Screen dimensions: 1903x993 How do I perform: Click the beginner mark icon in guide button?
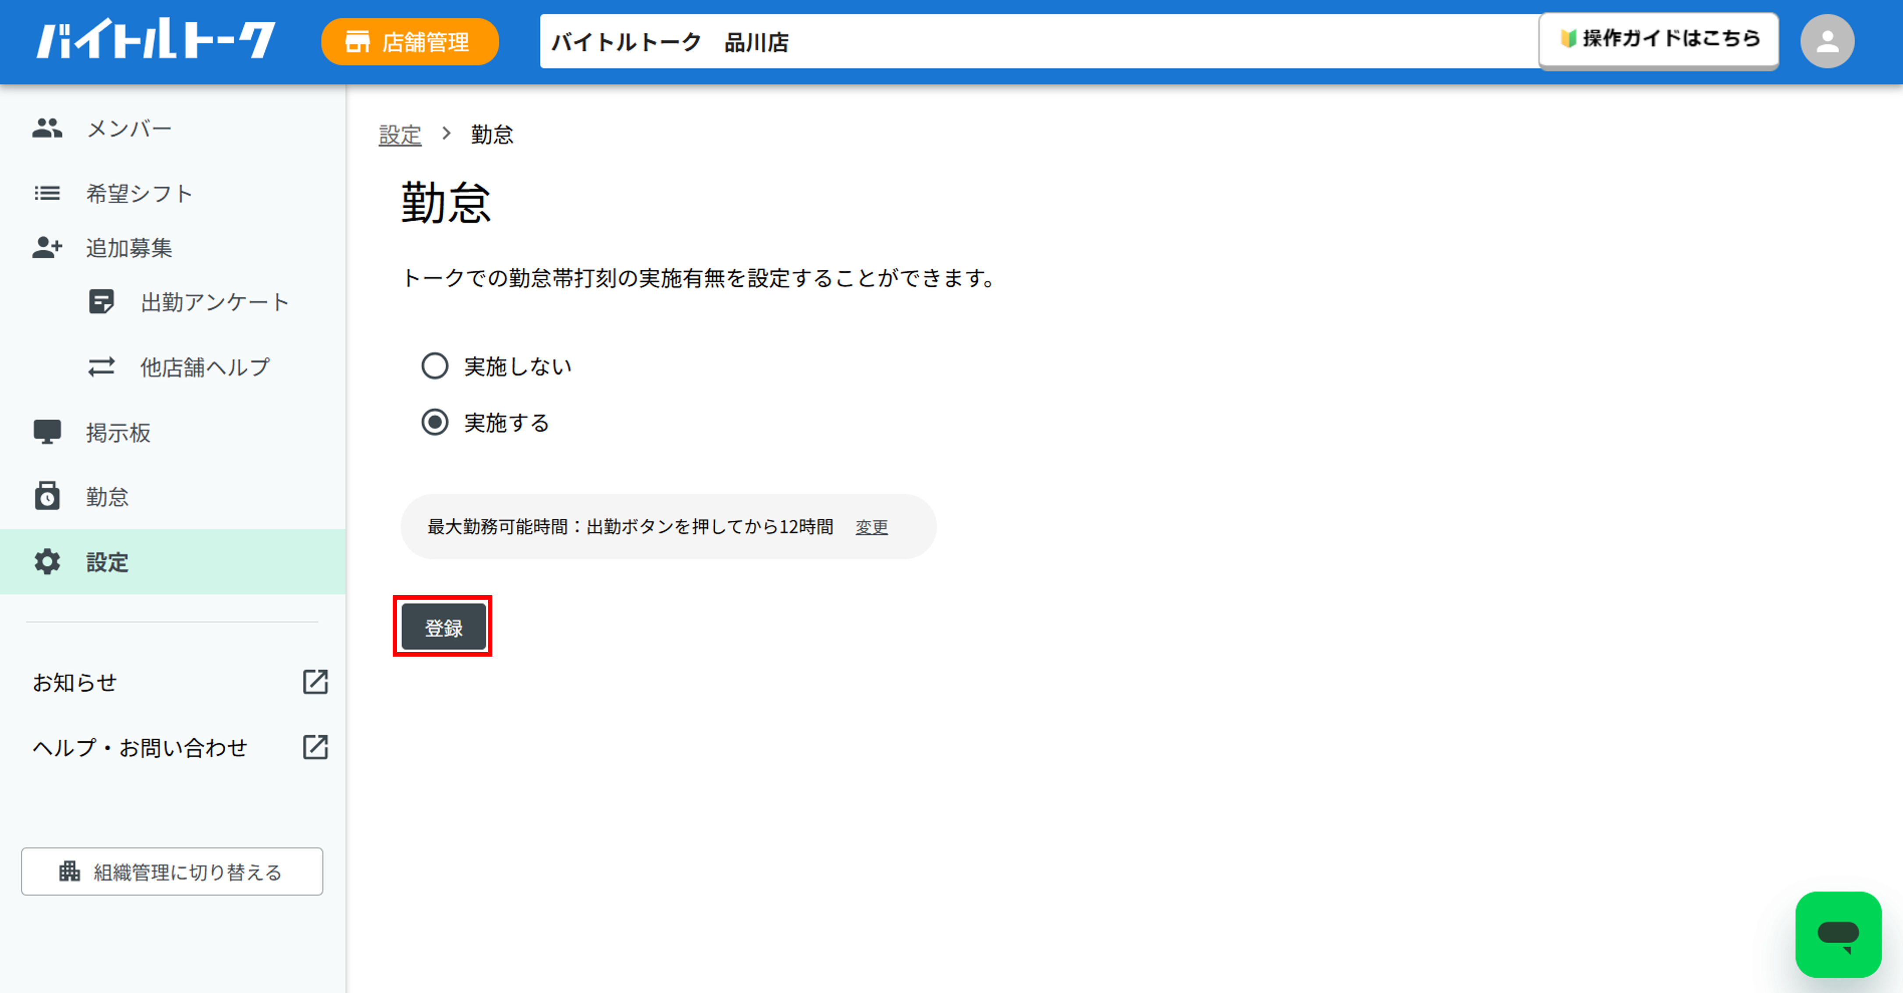point(1568,39)
